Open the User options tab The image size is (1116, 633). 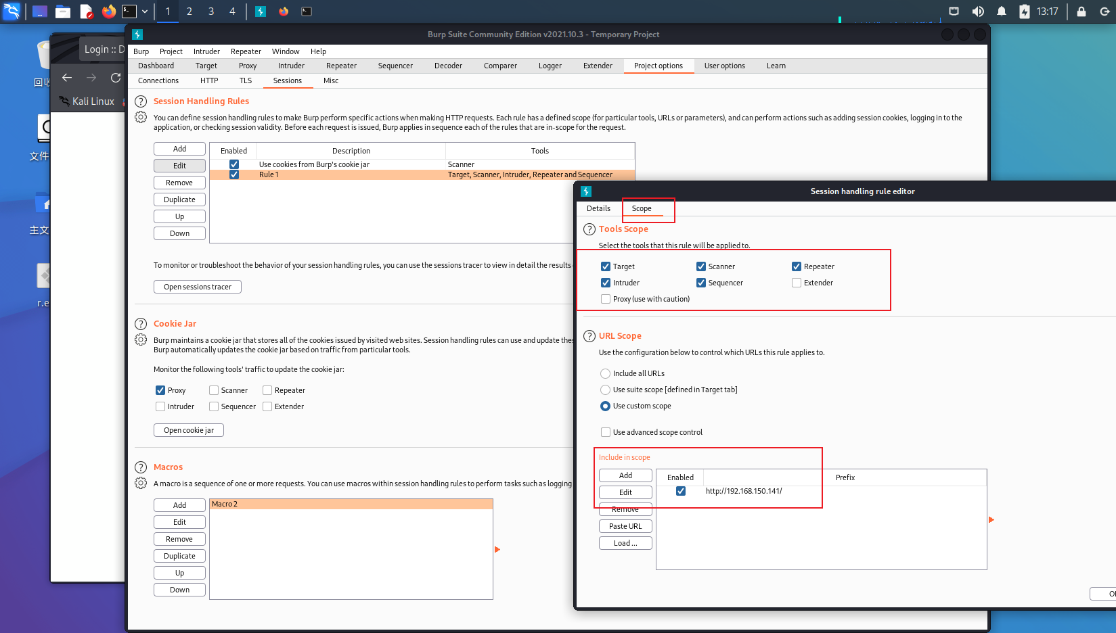pyautogui.click(x=724, y=66)
